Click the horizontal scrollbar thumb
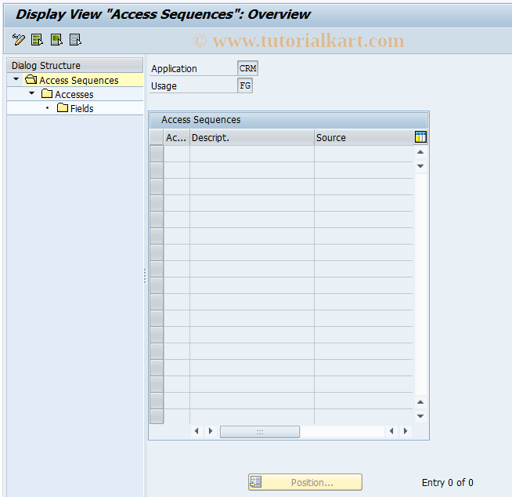This screenshot has width=512, height=497. point(260,432)
